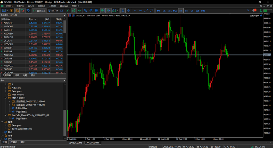Viewport: 273px width, 148px height.
Task: Select the arrow cursor tool
Action: tap(123, 11)
